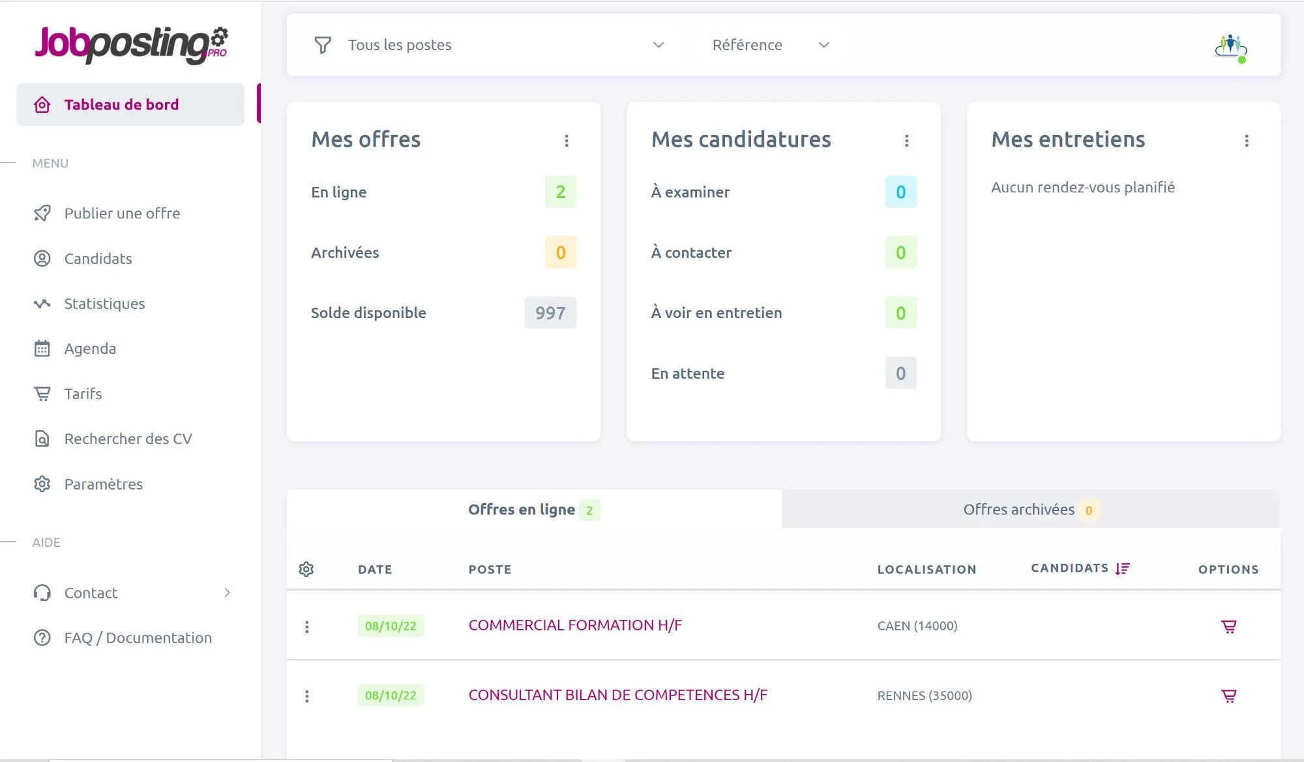The image size is (1304, 762).
Task: Open COMMERCIAL FORMATION H/F offer link
Action: pos(575,625)
